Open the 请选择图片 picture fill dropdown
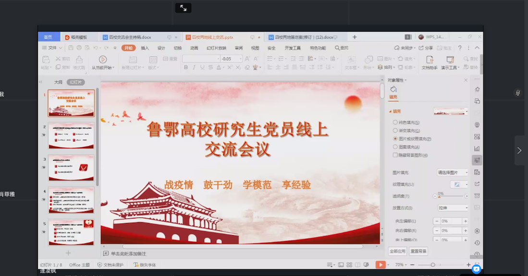This screenshot has height=276, width=528. 452,172
